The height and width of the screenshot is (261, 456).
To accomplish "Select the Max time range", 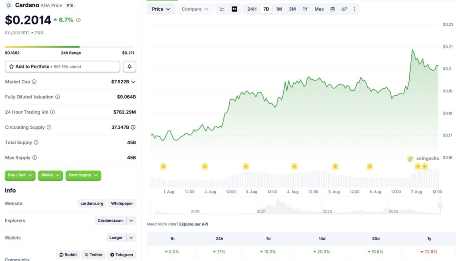I will (x=319, y=9).
